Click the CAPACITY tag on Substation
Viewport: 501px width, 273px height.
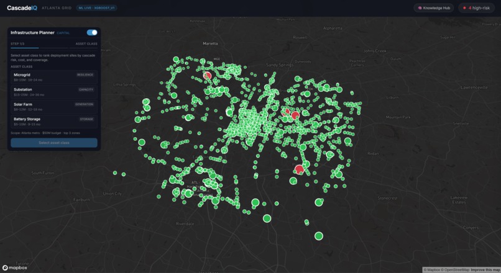point(86,89)
